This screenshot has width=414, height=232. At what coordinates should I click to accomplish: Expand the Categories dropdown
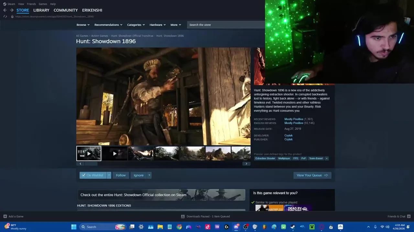(x=136, y=25)
